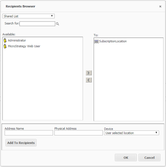Viewport: 166px width, 167px height.
Task: Click the MicroStrategy Web User icon
Action: point(5,46)
